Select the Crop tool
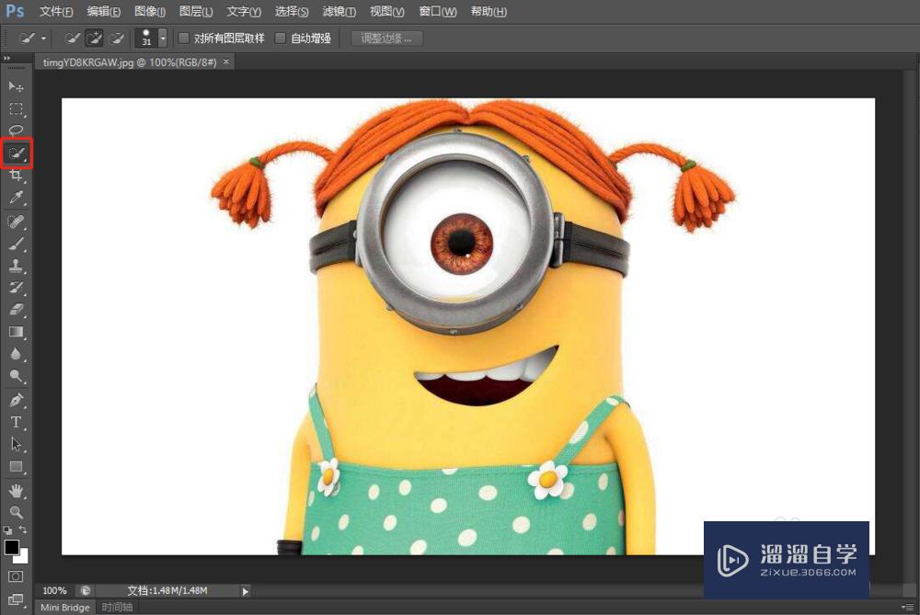The height and width of the screenshot is (615, 920). click(x=17, y=176)
